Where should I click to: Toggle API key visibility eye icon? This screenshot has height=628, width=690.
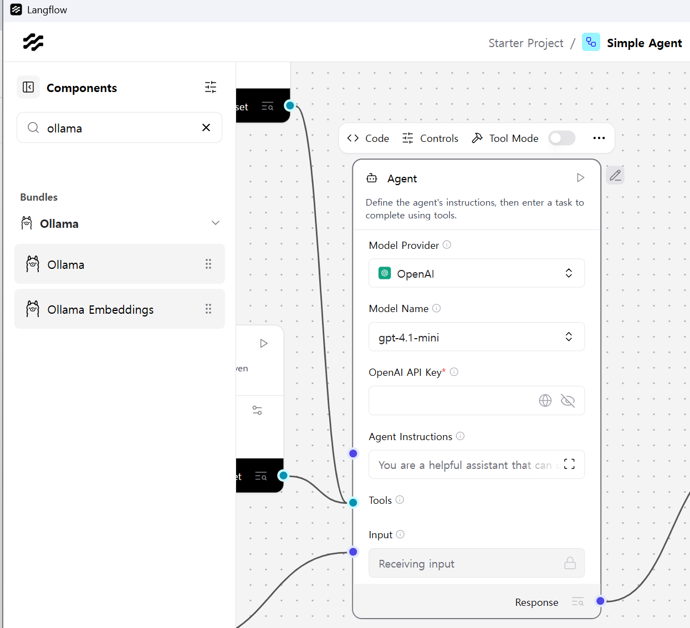coord(568,400)
